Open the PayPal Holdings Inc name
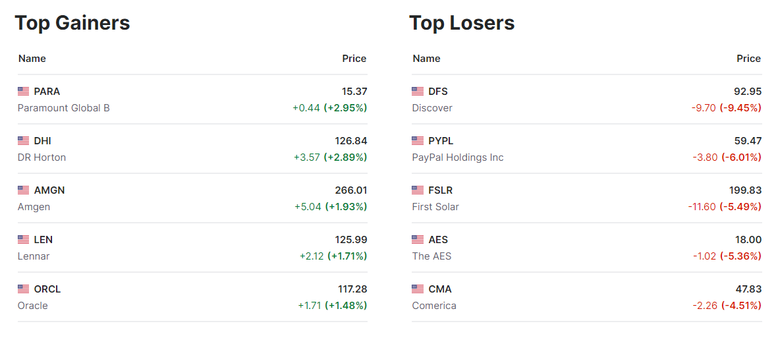The width and height of the screenshot is (778, 338). [458, 157]
